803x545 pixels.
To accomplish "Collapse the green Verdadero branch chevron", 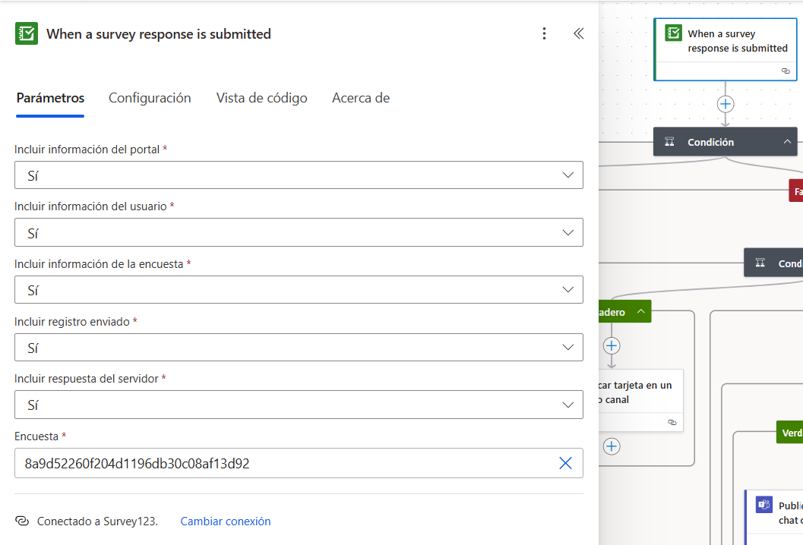I will pyautogui.click(x=640, y=311).
